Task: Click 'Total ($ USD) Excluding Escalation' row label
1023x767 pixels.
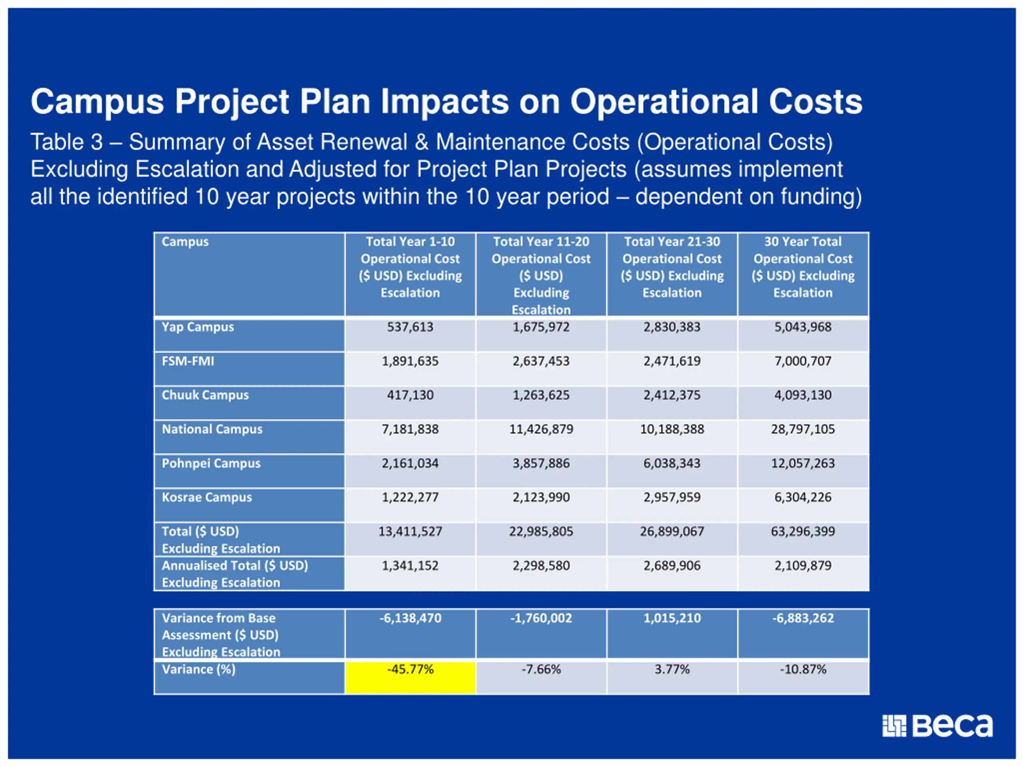Action: click(x=221, y=540)
